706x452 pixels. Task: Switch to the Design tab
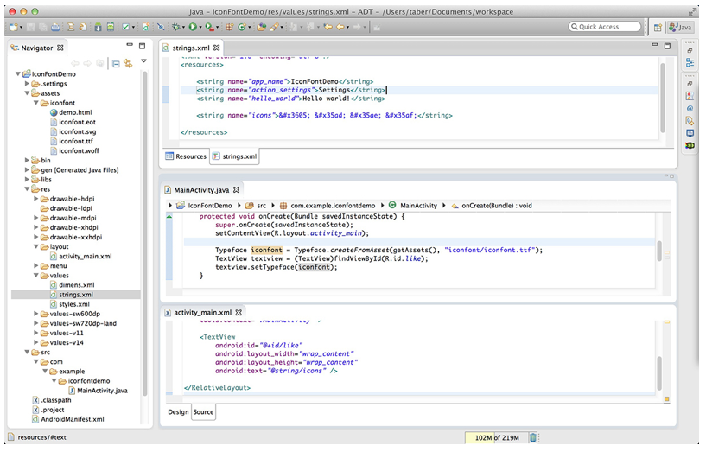click(178, 411)
